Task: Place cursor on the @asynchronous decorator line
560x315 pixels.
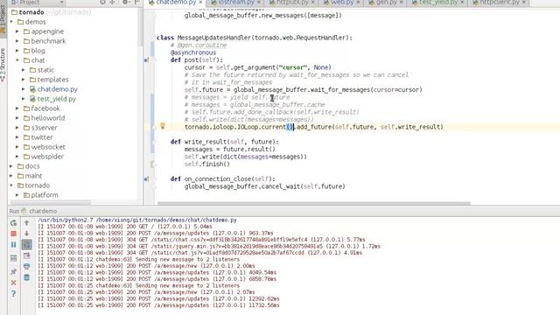Action: tap(193, 52)
